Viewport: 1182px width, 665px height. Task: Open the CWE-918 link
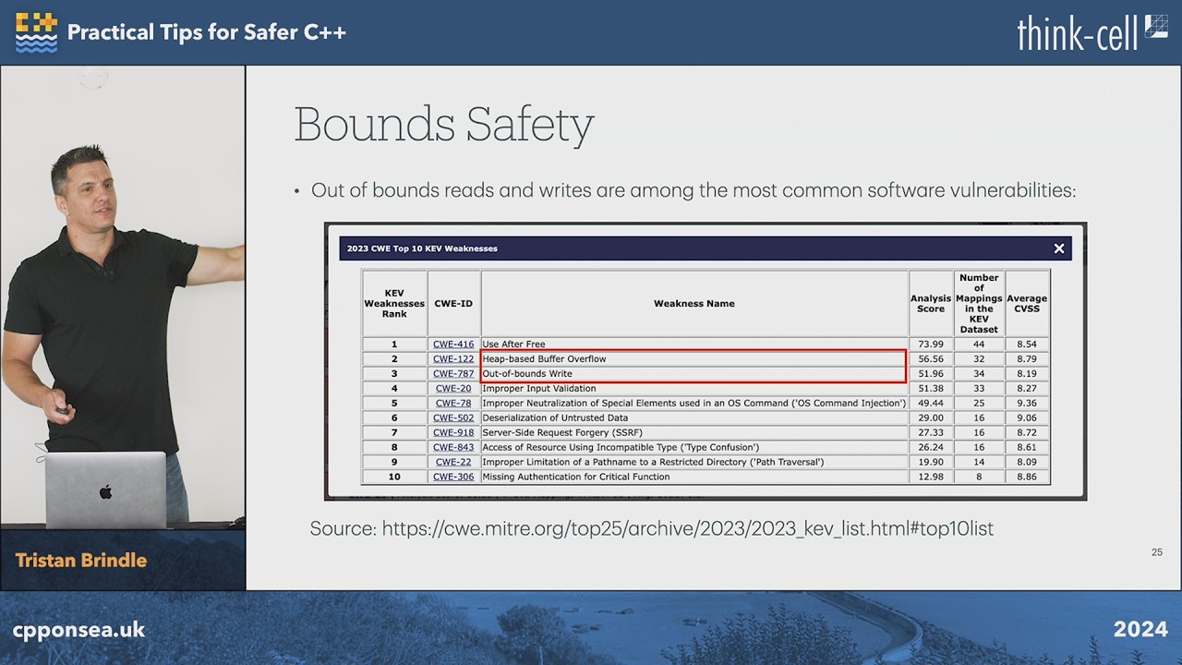[x=453, y=433]
